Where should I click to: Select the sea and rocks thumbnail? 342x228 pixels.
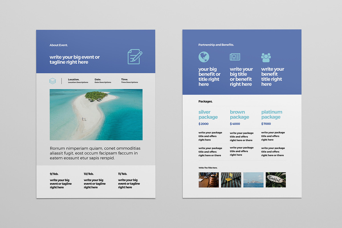(253, 180)
